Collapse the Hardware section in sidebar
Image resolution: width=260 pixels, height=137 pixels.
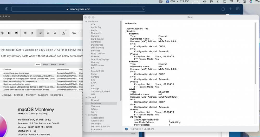tap(86, 21)
